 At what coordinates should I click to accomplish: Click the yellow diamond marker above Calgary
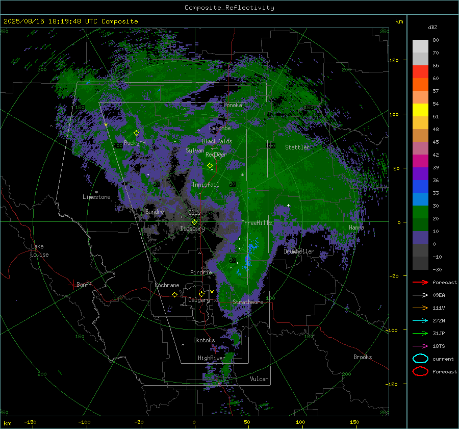pos(201,294)
